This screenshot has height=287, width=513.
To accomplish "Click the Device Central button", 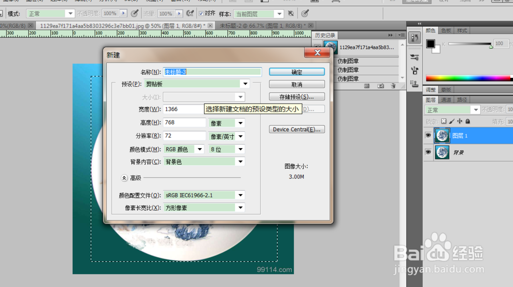I will click(297, 130).
